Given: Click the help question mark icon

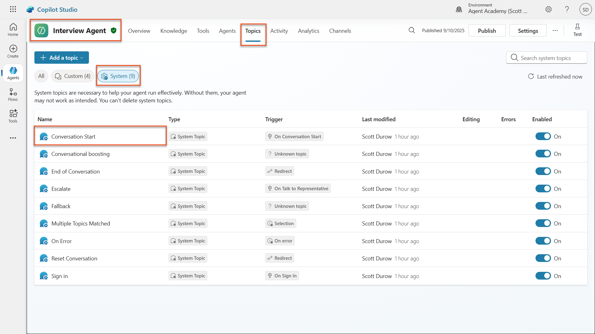Looking at the screenshot, I should pyautogui.click(x=567, y=9).
